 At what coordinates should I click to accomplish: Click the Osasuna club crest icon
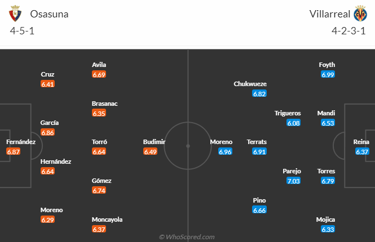click(x=15, y=14)
